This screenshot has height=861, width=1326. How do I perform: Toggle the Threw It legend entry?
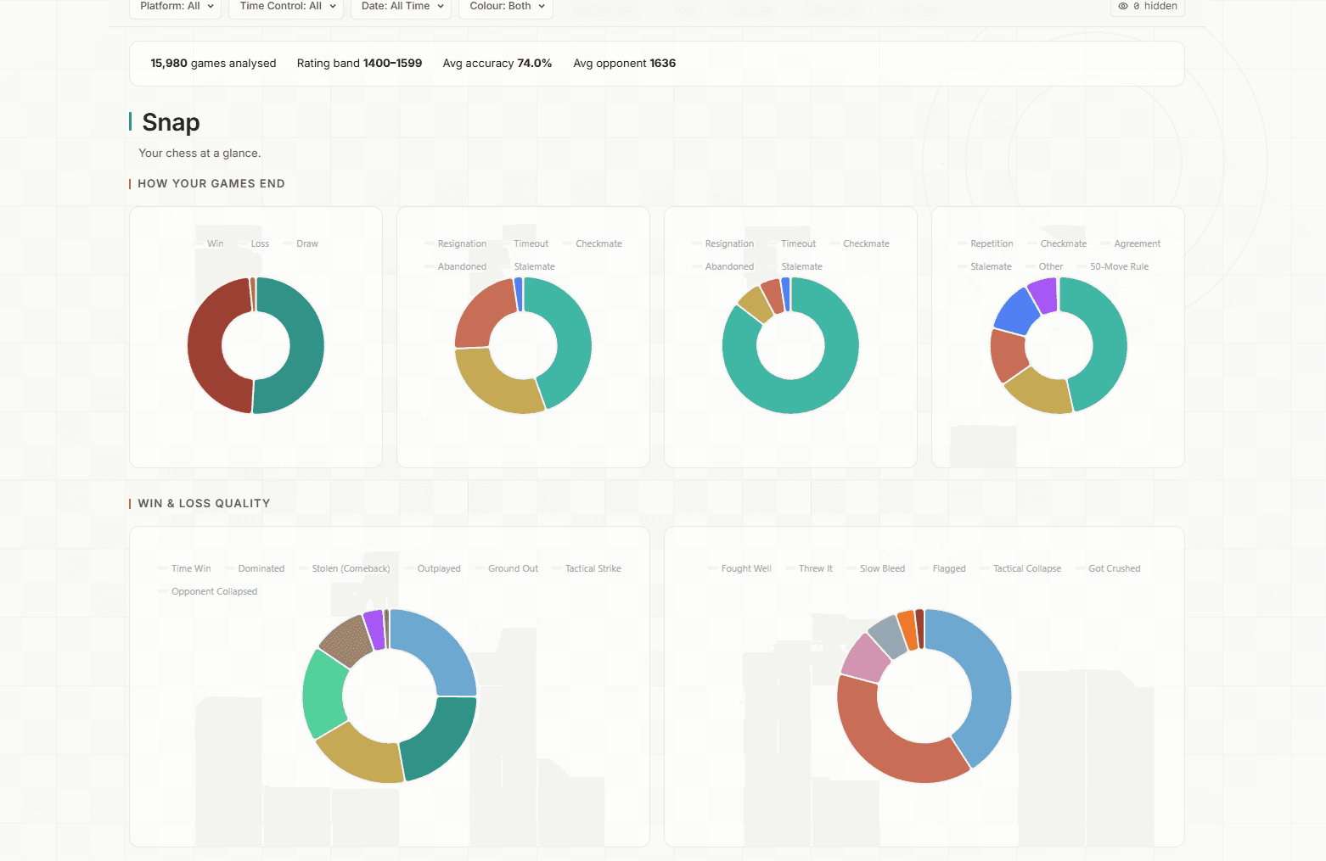coord(809,568)
